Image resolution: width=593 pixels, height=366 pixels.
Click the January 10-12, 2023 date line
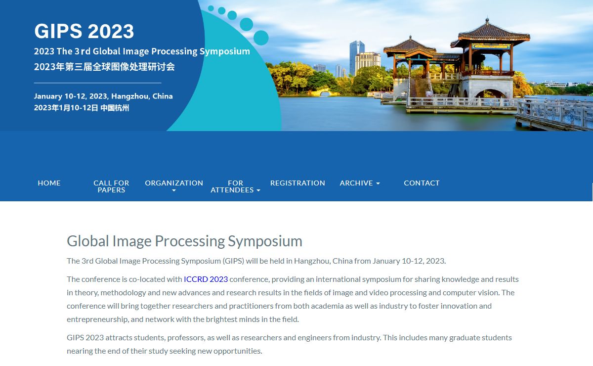103,96
